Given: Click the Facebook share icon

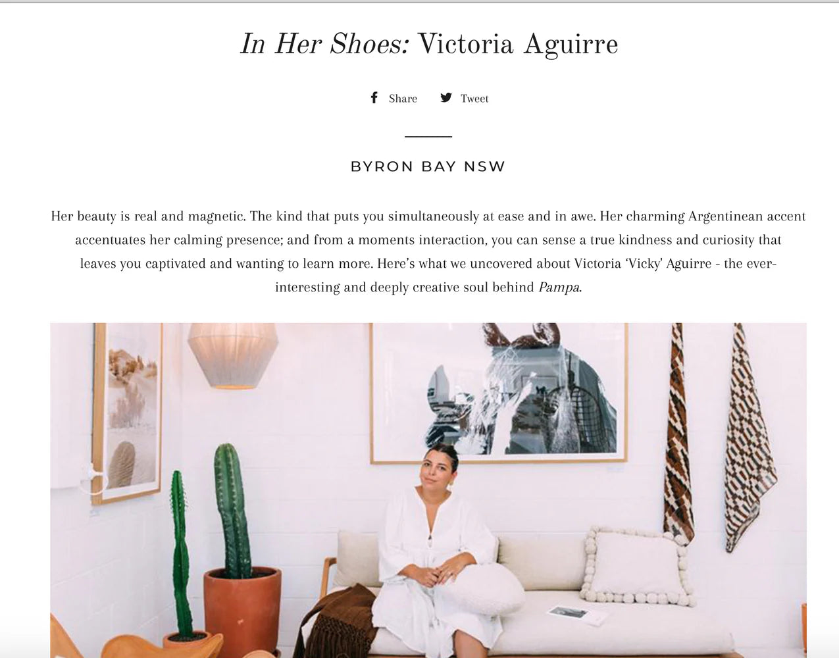Looking at the screenshot, I should [x=374, y=97].
